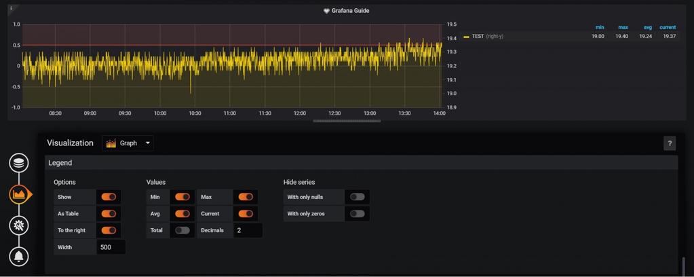
Task: Turn off the Min value switch
Action: pos(182,197)
